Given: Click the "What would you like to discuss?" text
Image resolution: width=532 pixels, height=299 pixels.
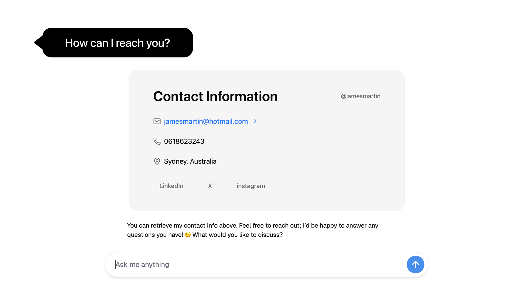Looking at the screenshot, I should tap(237, 235).
